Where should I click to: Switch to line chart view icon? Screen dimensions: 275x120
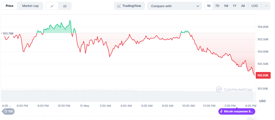52,6
